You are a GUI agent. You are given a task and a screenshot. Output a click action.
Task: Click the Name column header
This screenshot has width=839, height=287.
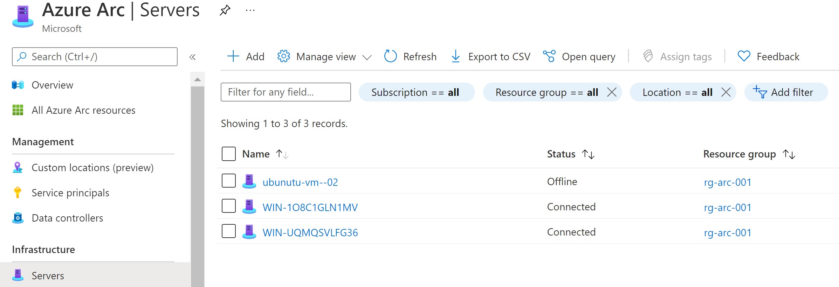click(x=256, y=154)
